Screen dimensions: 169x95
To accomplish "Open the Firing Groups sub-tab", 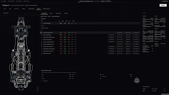I will tap(58, 13).
